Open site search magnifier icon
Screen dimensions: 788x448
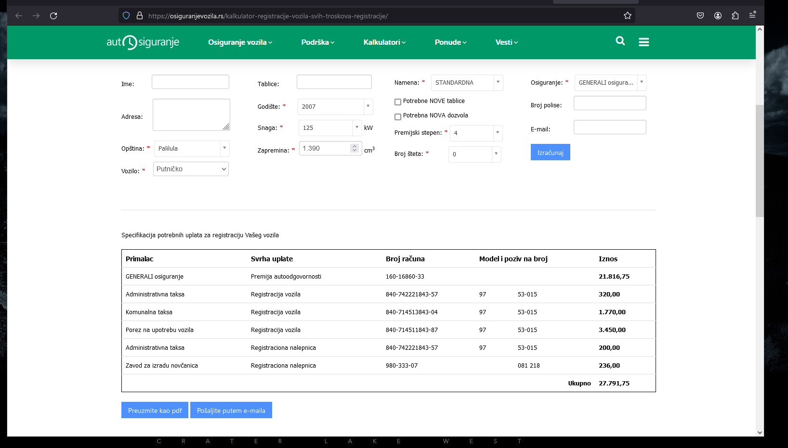click(620, 41)
